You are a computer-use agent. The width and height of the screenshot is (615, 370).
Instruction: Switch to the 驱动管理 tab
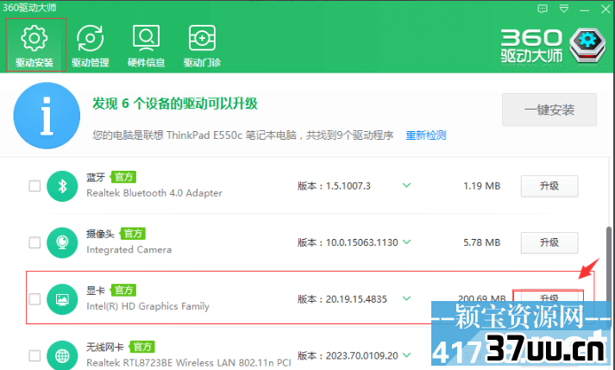pyautogui.click(x=91, y=46)
